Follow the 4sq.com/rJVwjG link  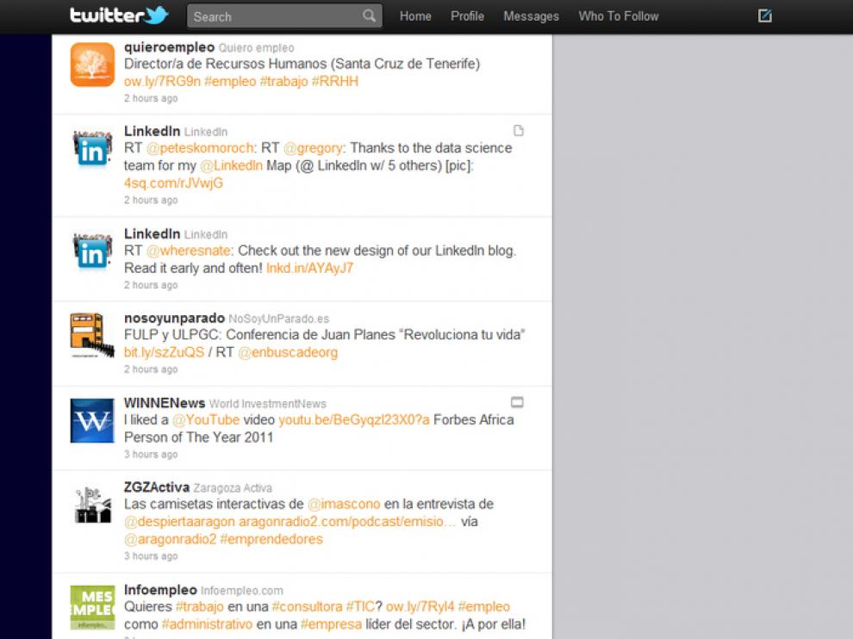tap(173, 183)
